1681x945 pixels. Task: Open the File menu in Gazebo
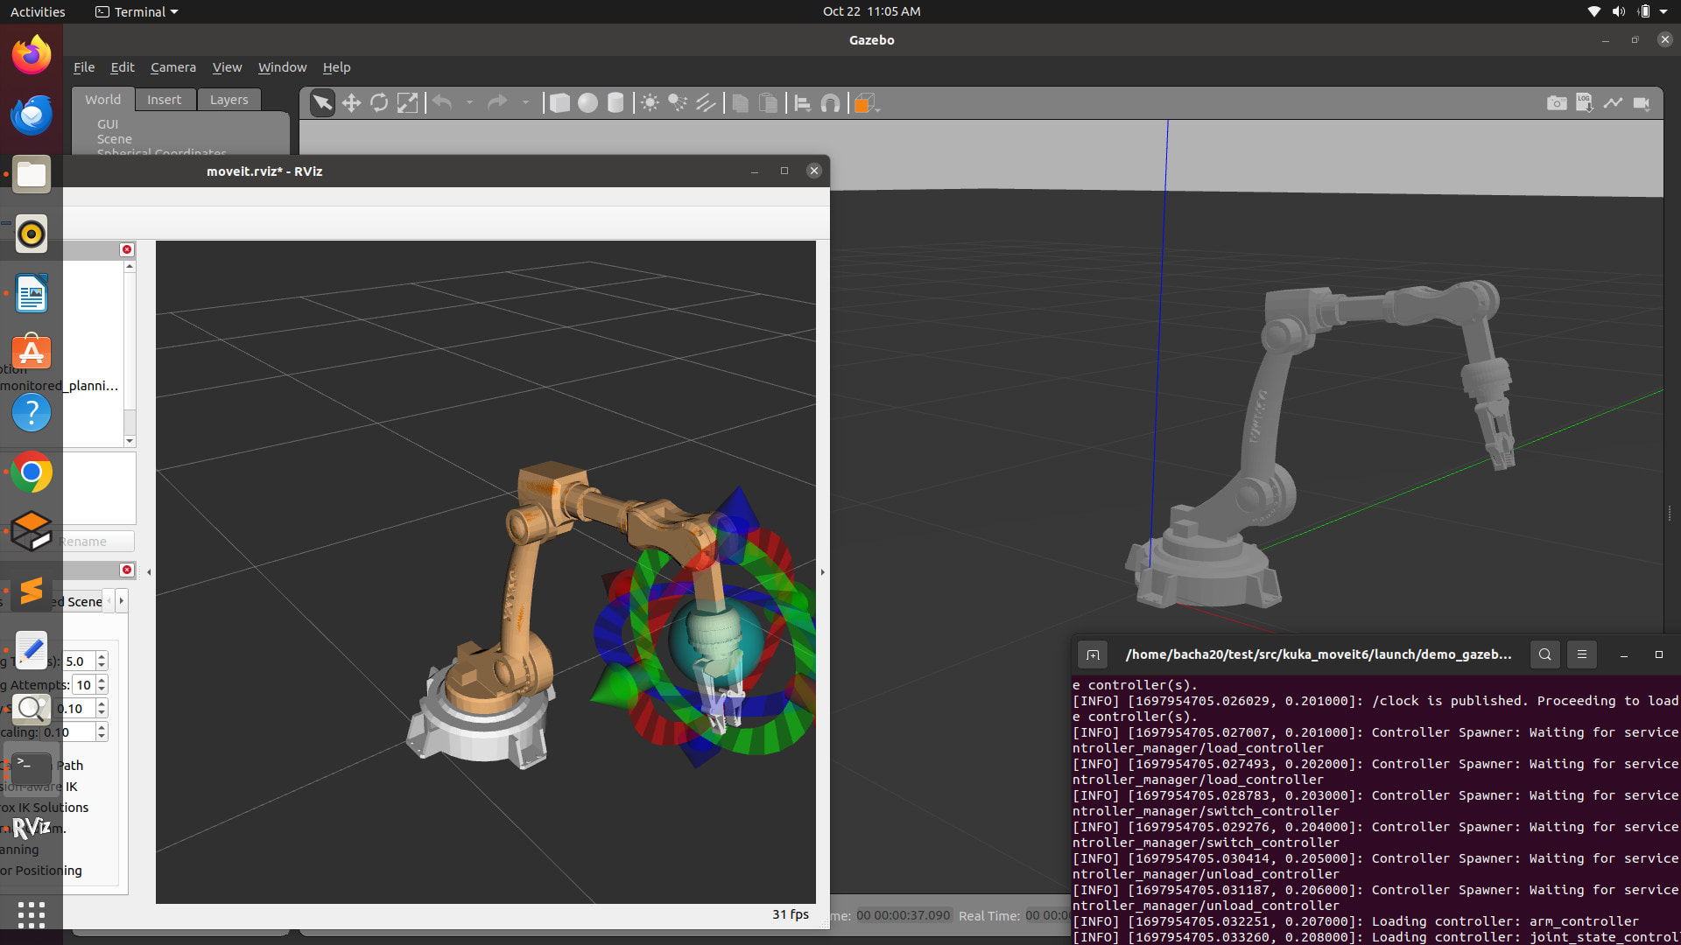tap(84, 67)
